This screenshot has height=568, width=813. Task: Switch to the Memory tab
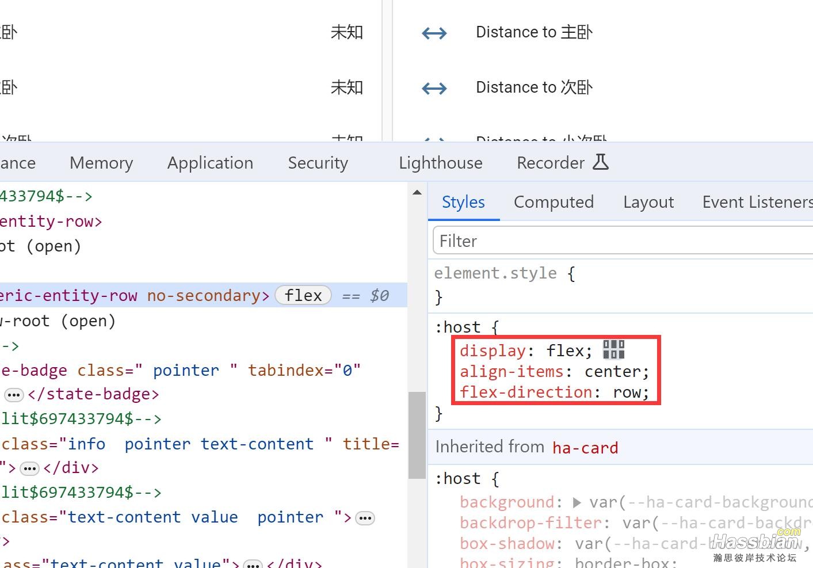pyautogui.click(x=101, y=163)
